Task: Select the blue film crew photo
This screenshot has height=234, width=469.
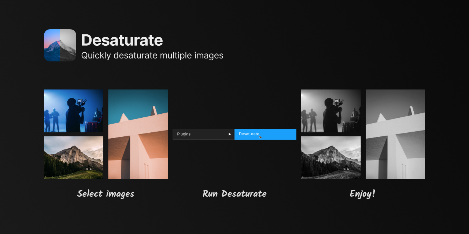Action: tap(73, 111)
